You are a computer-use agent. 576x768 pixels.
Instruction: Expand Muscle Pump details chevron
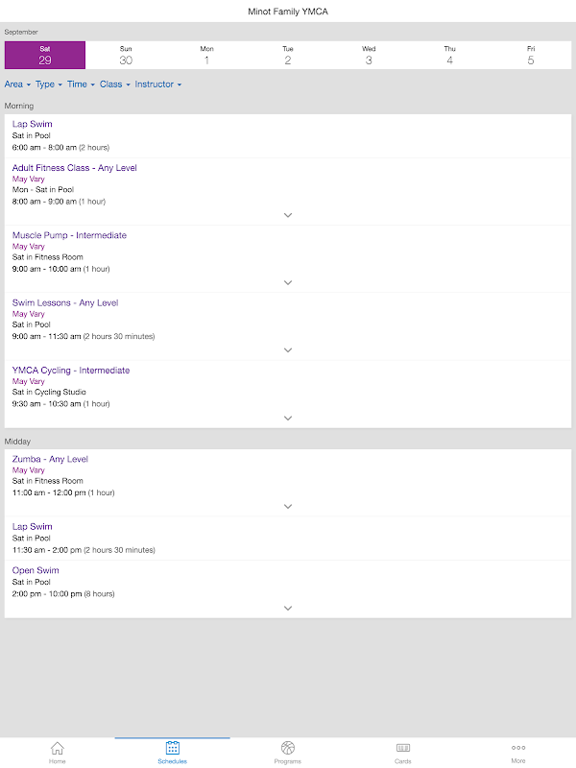(x=288, y=282)
